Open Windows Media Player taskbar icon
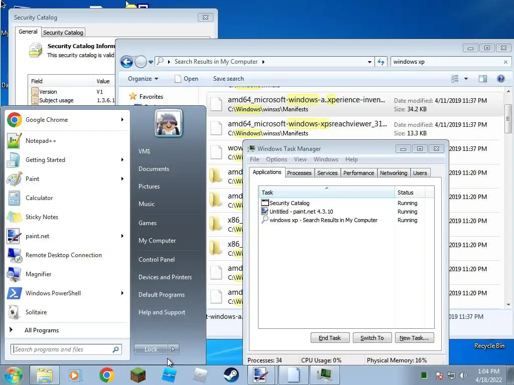This screenshot has height=385, width=514. coord(75,375)
